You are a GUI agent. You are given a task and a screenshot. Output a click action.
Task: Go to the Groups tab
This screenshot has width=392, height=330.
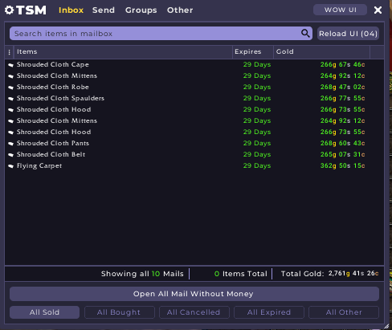point(141,10)
